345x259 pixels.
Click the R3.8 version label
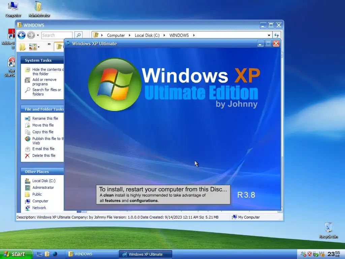click(246, 195)
